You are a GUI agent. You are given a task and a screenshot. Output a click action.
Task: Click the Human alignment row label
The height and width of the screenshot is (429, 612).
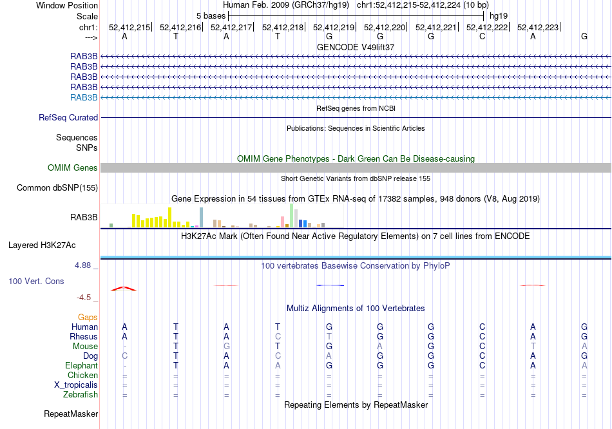tap(84, 327)
